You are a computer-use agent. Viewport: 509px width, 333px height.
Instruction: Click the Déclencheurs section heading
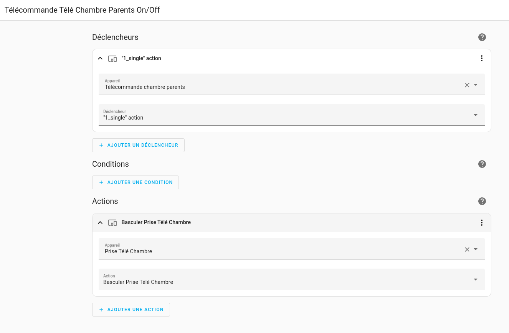115,37
